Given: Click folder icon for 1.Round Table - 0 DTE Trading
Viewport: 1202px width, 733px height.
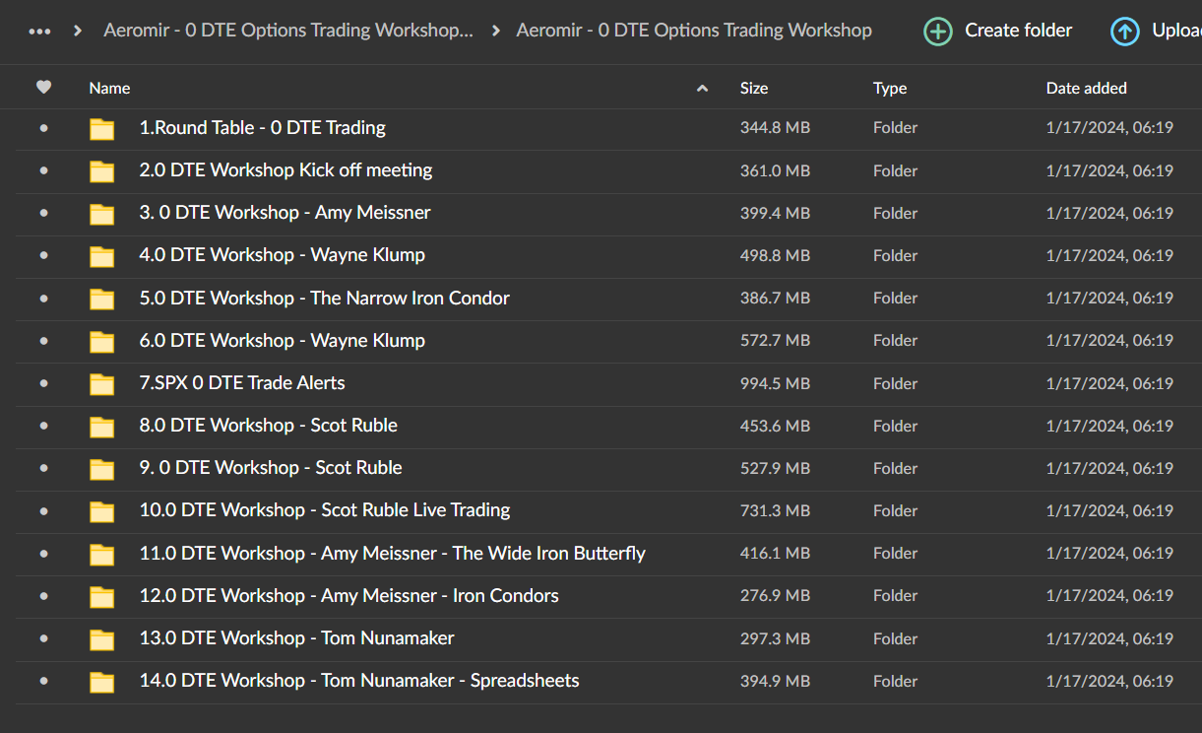Looking at the screenshot, I should 102,129.
